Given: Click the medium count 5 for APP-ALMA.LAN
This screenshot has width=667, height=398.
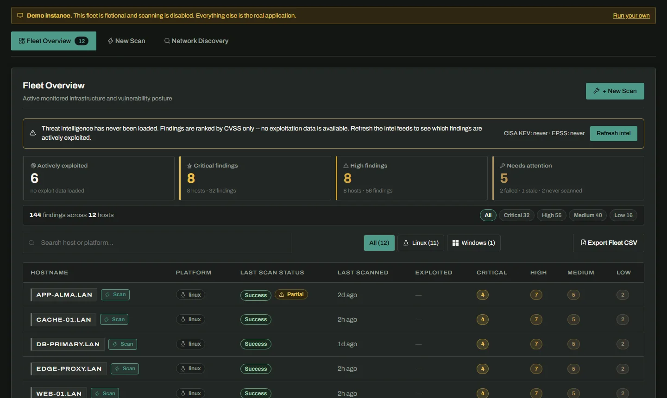Looking at the screenshot, I should pos(573,295).
